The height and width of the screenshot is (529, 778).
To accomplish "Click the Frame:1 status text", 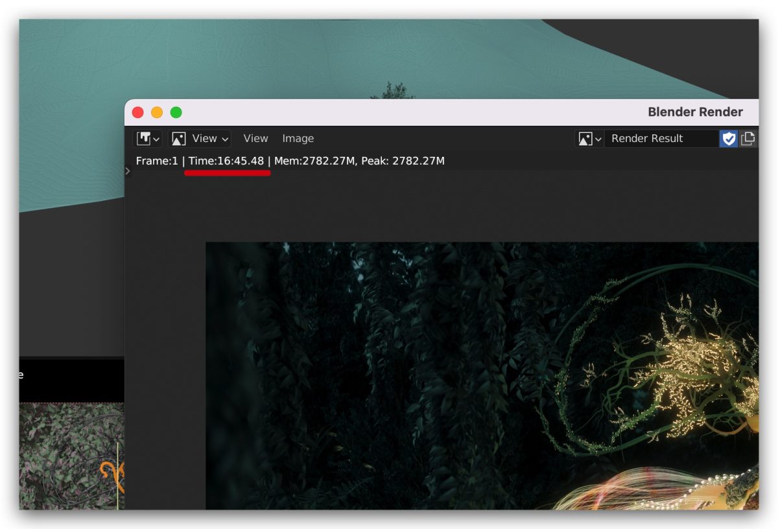I will (x=157, y=161).
